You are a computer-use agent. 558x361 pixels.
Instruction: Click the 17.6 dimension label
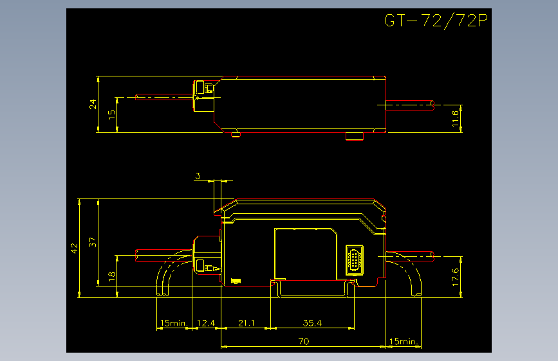[x=455, y=277]
